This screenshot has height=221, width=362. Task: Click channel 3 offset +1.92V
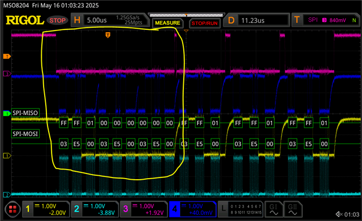(x=154, y=213)
